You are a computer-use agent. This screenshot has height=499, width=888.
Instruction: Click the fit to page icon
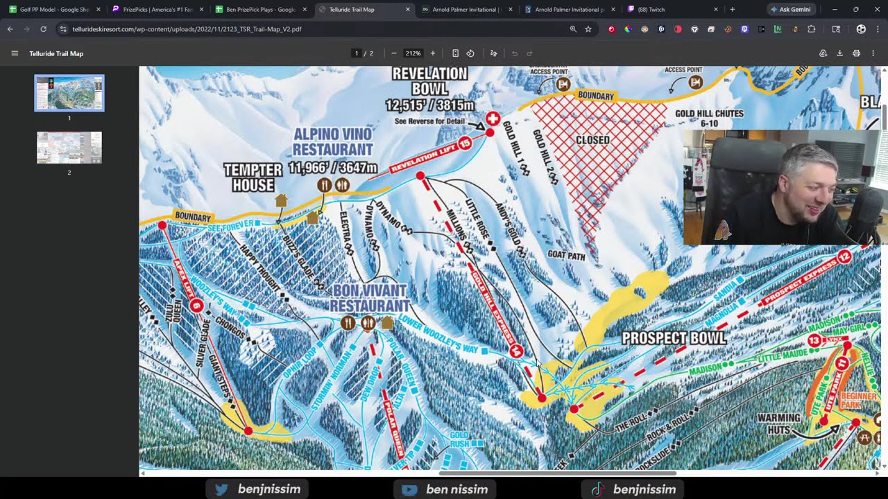(455, 53)
